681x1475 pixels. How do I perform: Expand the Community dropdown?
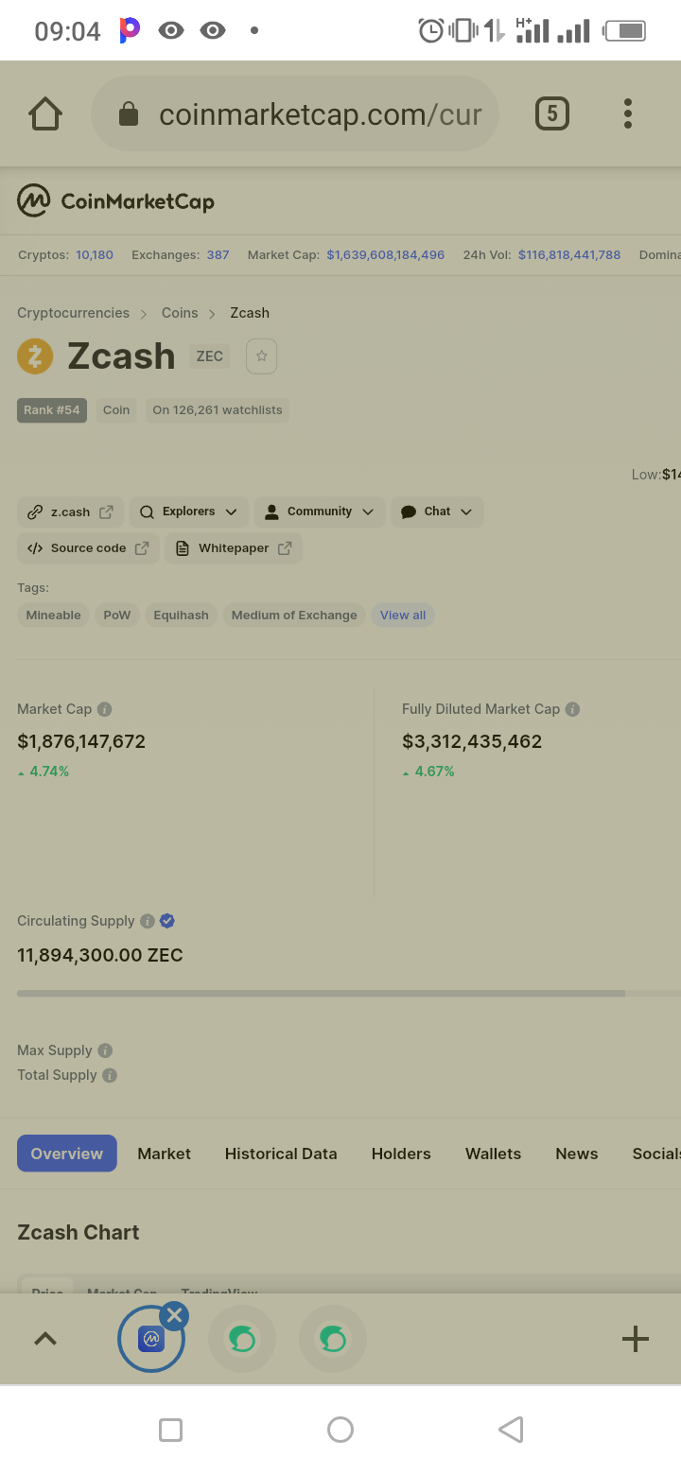tap(320, 512)
